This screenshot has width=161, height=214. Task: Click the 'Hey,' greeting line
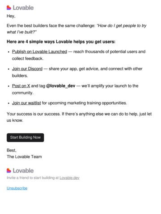click(x=11, y=16)
